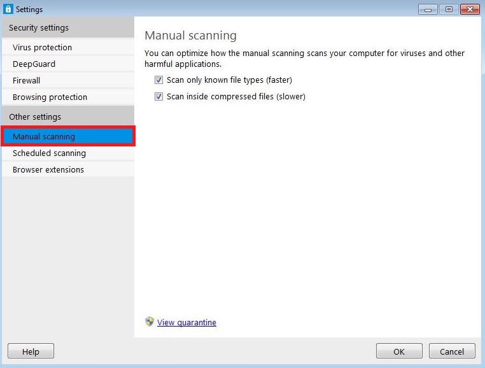The image size is (485, 368).
Task: Click the 'Scan only known file types (faster)' label
Action: (x=229, y=80)
